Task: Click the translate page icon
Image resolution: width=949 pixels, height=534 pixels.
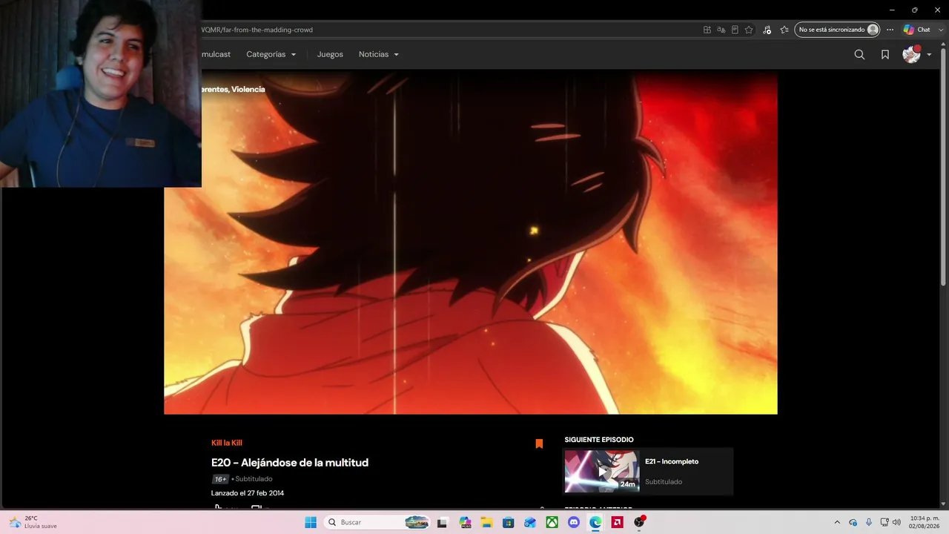Action: 721,30
